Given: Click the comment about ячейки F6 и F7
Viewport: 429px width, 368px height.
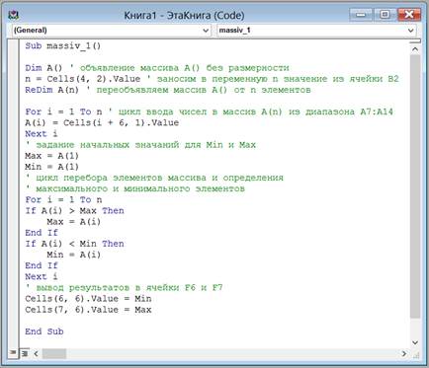Looking at the screenshot, I should click(x=124, y=287).
